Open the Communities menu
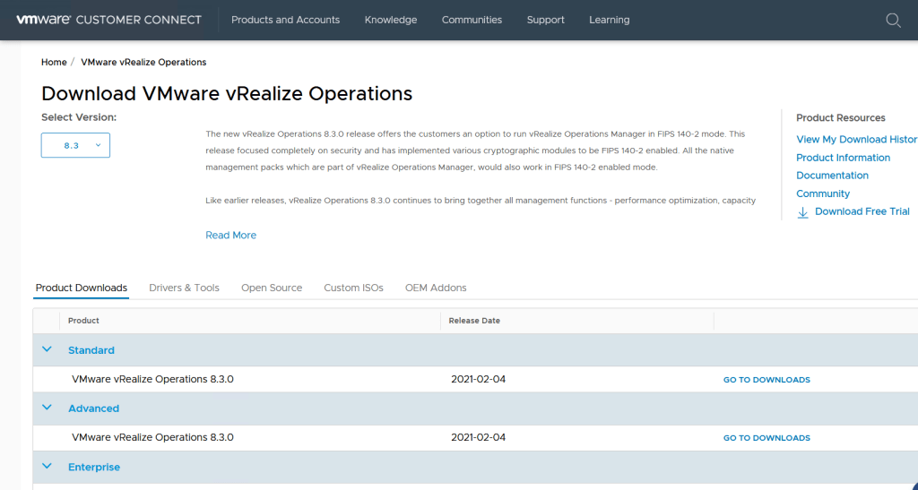 [472, 20]
